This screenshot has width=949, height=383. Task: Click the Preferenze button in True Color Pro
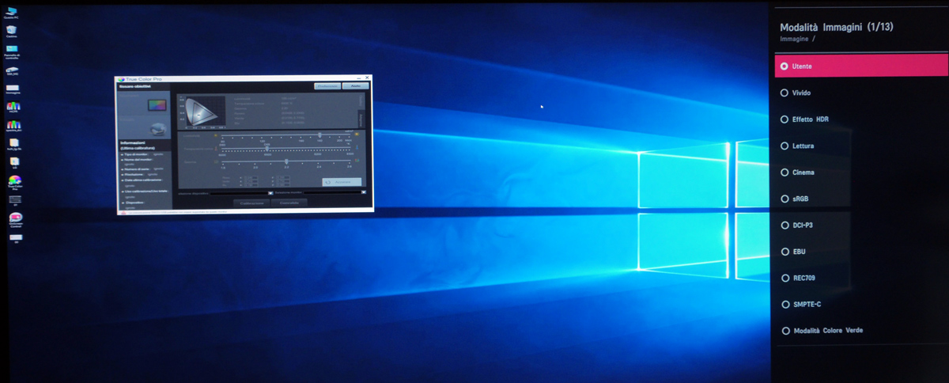(x=327, y=85)
